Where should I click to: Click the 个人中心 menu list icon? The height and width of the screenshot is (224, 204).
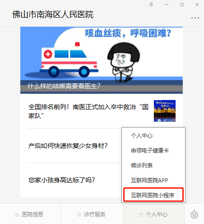[141, 214]
